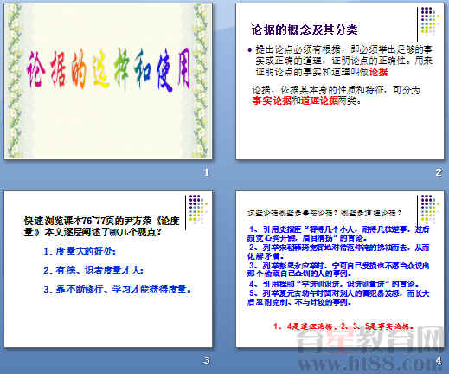
Task: Select slide 2 about 论据的概念及其分类
Action: pos(340,81)
